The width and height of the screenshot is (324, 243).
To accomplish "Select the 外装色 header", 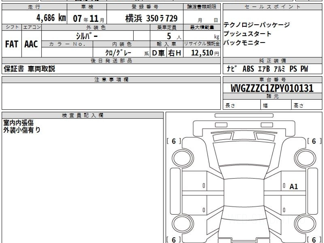I will [96, 27].
